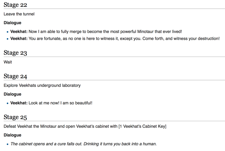Click the 'Leave the tunnel' objective text
The image size is (225, 151).
pyautogui.click(x=19, y=14)
